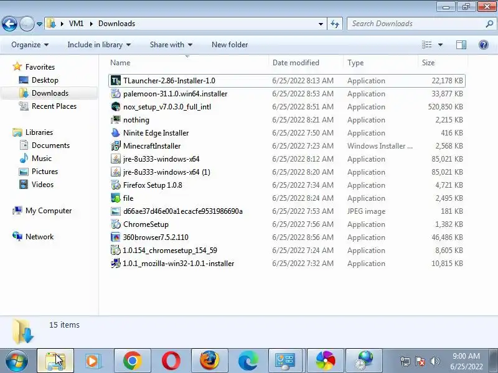The image size is (498, 373).
Task: Open the Action Center flag icon
Action: 420,361
